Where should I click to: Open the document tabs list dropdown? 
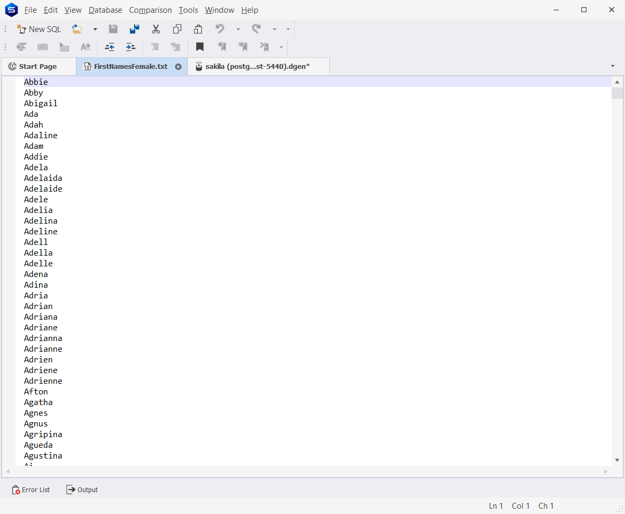[x=613, y=66]
